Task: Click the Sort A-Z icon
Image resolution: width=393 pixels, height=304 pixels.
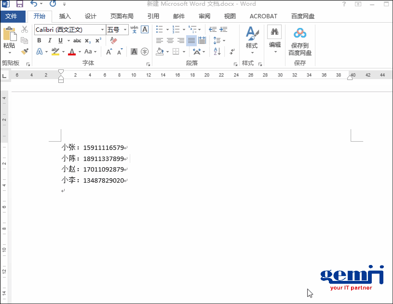Action: tap(217, 52)
